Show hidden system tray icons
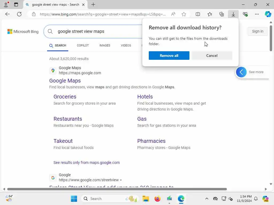The height and width of the screenshot is (205, 274). (207, 199)
